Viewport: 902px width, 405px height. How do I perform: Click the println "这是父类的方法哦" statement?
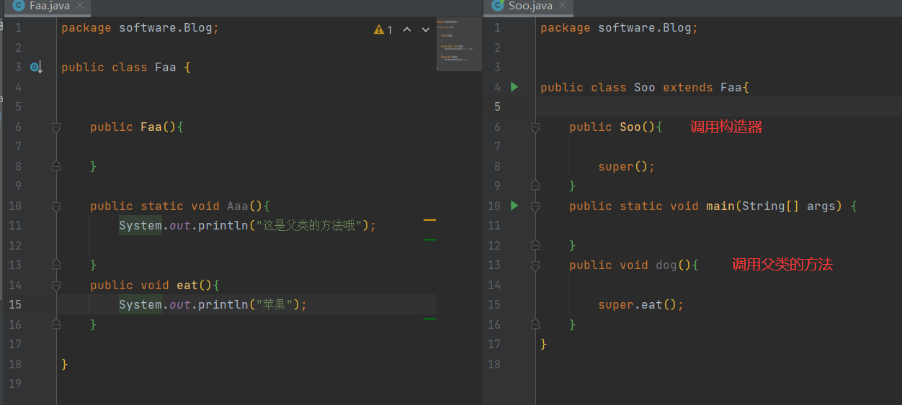click(248, 226)
